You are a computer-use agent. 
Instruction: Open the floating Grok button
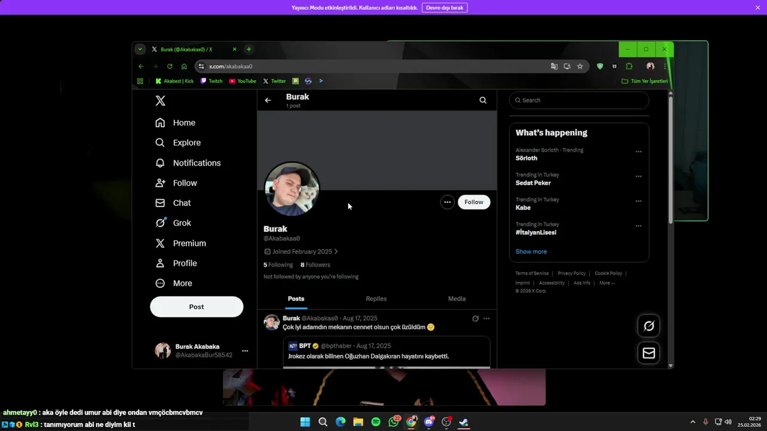click(x=649, y=326)
